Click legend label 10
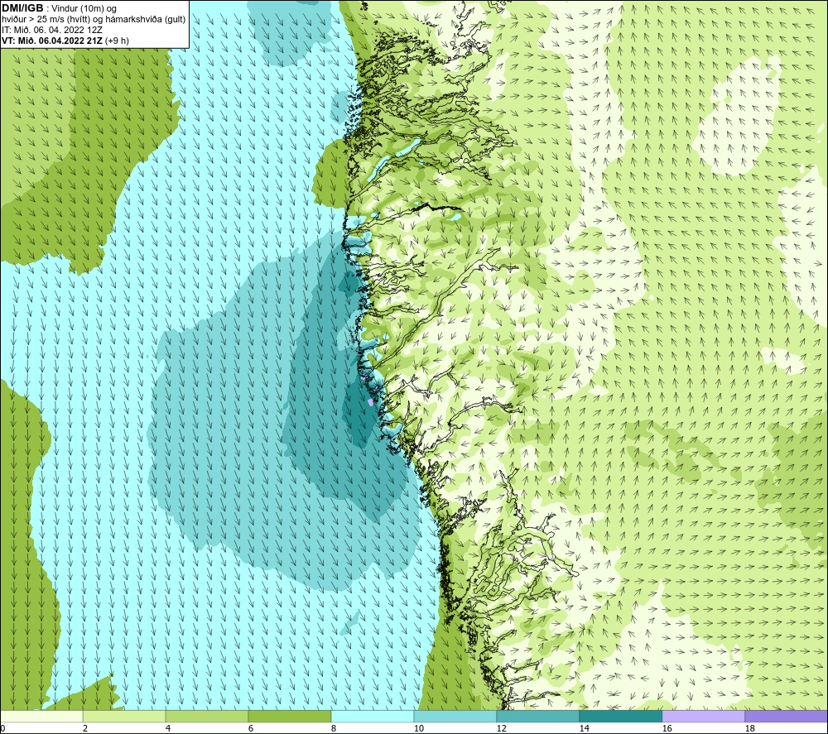 pyautogui.click(x=418, y=729)
